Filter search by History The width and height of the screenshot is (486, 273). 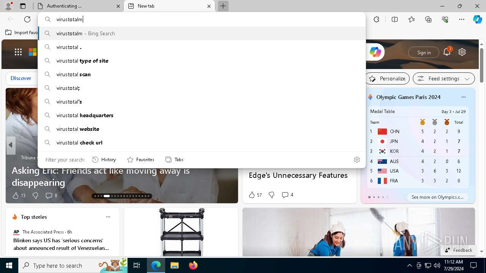104,160
